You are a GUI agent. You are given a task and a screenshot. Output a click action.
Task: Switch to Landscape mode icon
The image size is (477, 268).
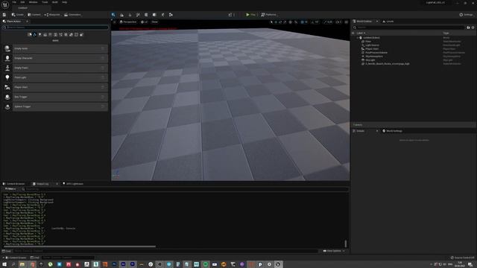coord(121,15)
